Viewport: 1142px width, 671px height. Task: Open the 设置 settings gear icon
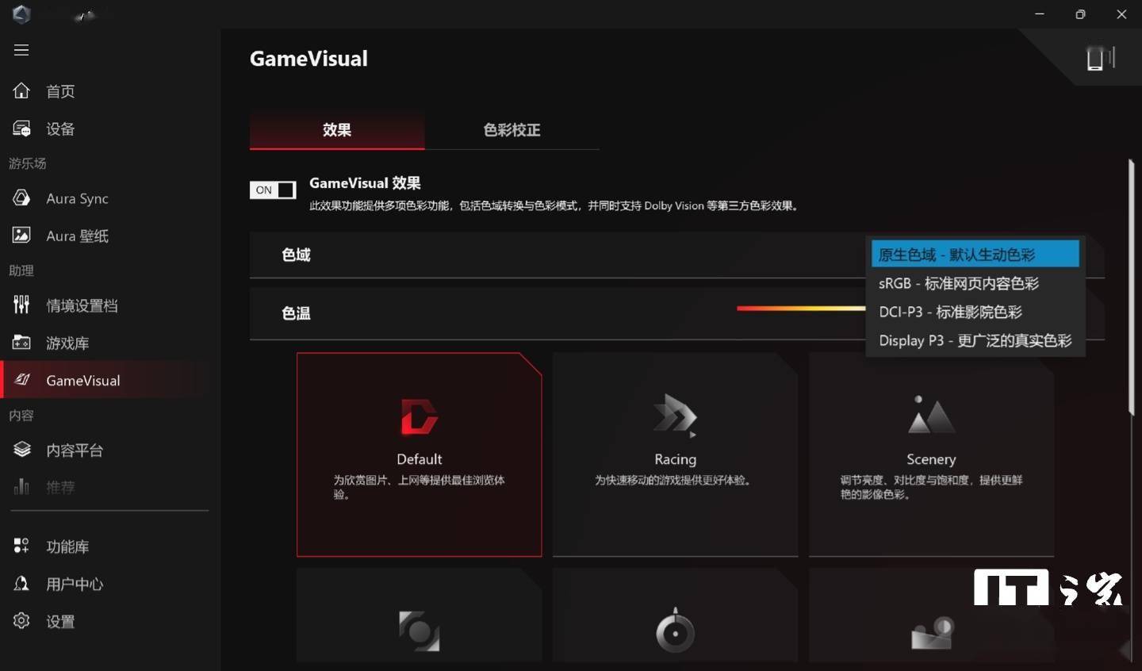point(21,621)
